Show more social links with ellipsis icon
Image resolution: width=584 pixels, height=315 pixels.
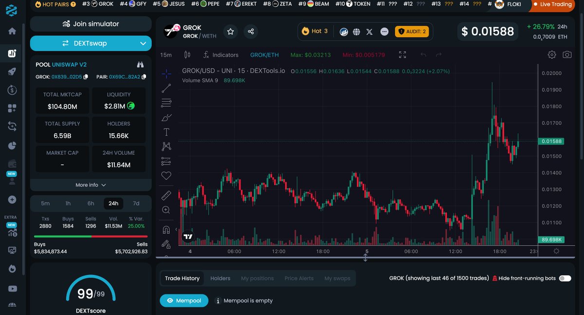(384, 32)
